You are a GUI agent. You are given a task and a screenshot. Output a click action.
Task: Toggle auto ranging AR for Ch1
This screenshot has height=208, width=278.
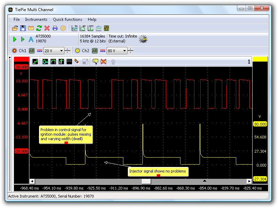tap(32, 51)
